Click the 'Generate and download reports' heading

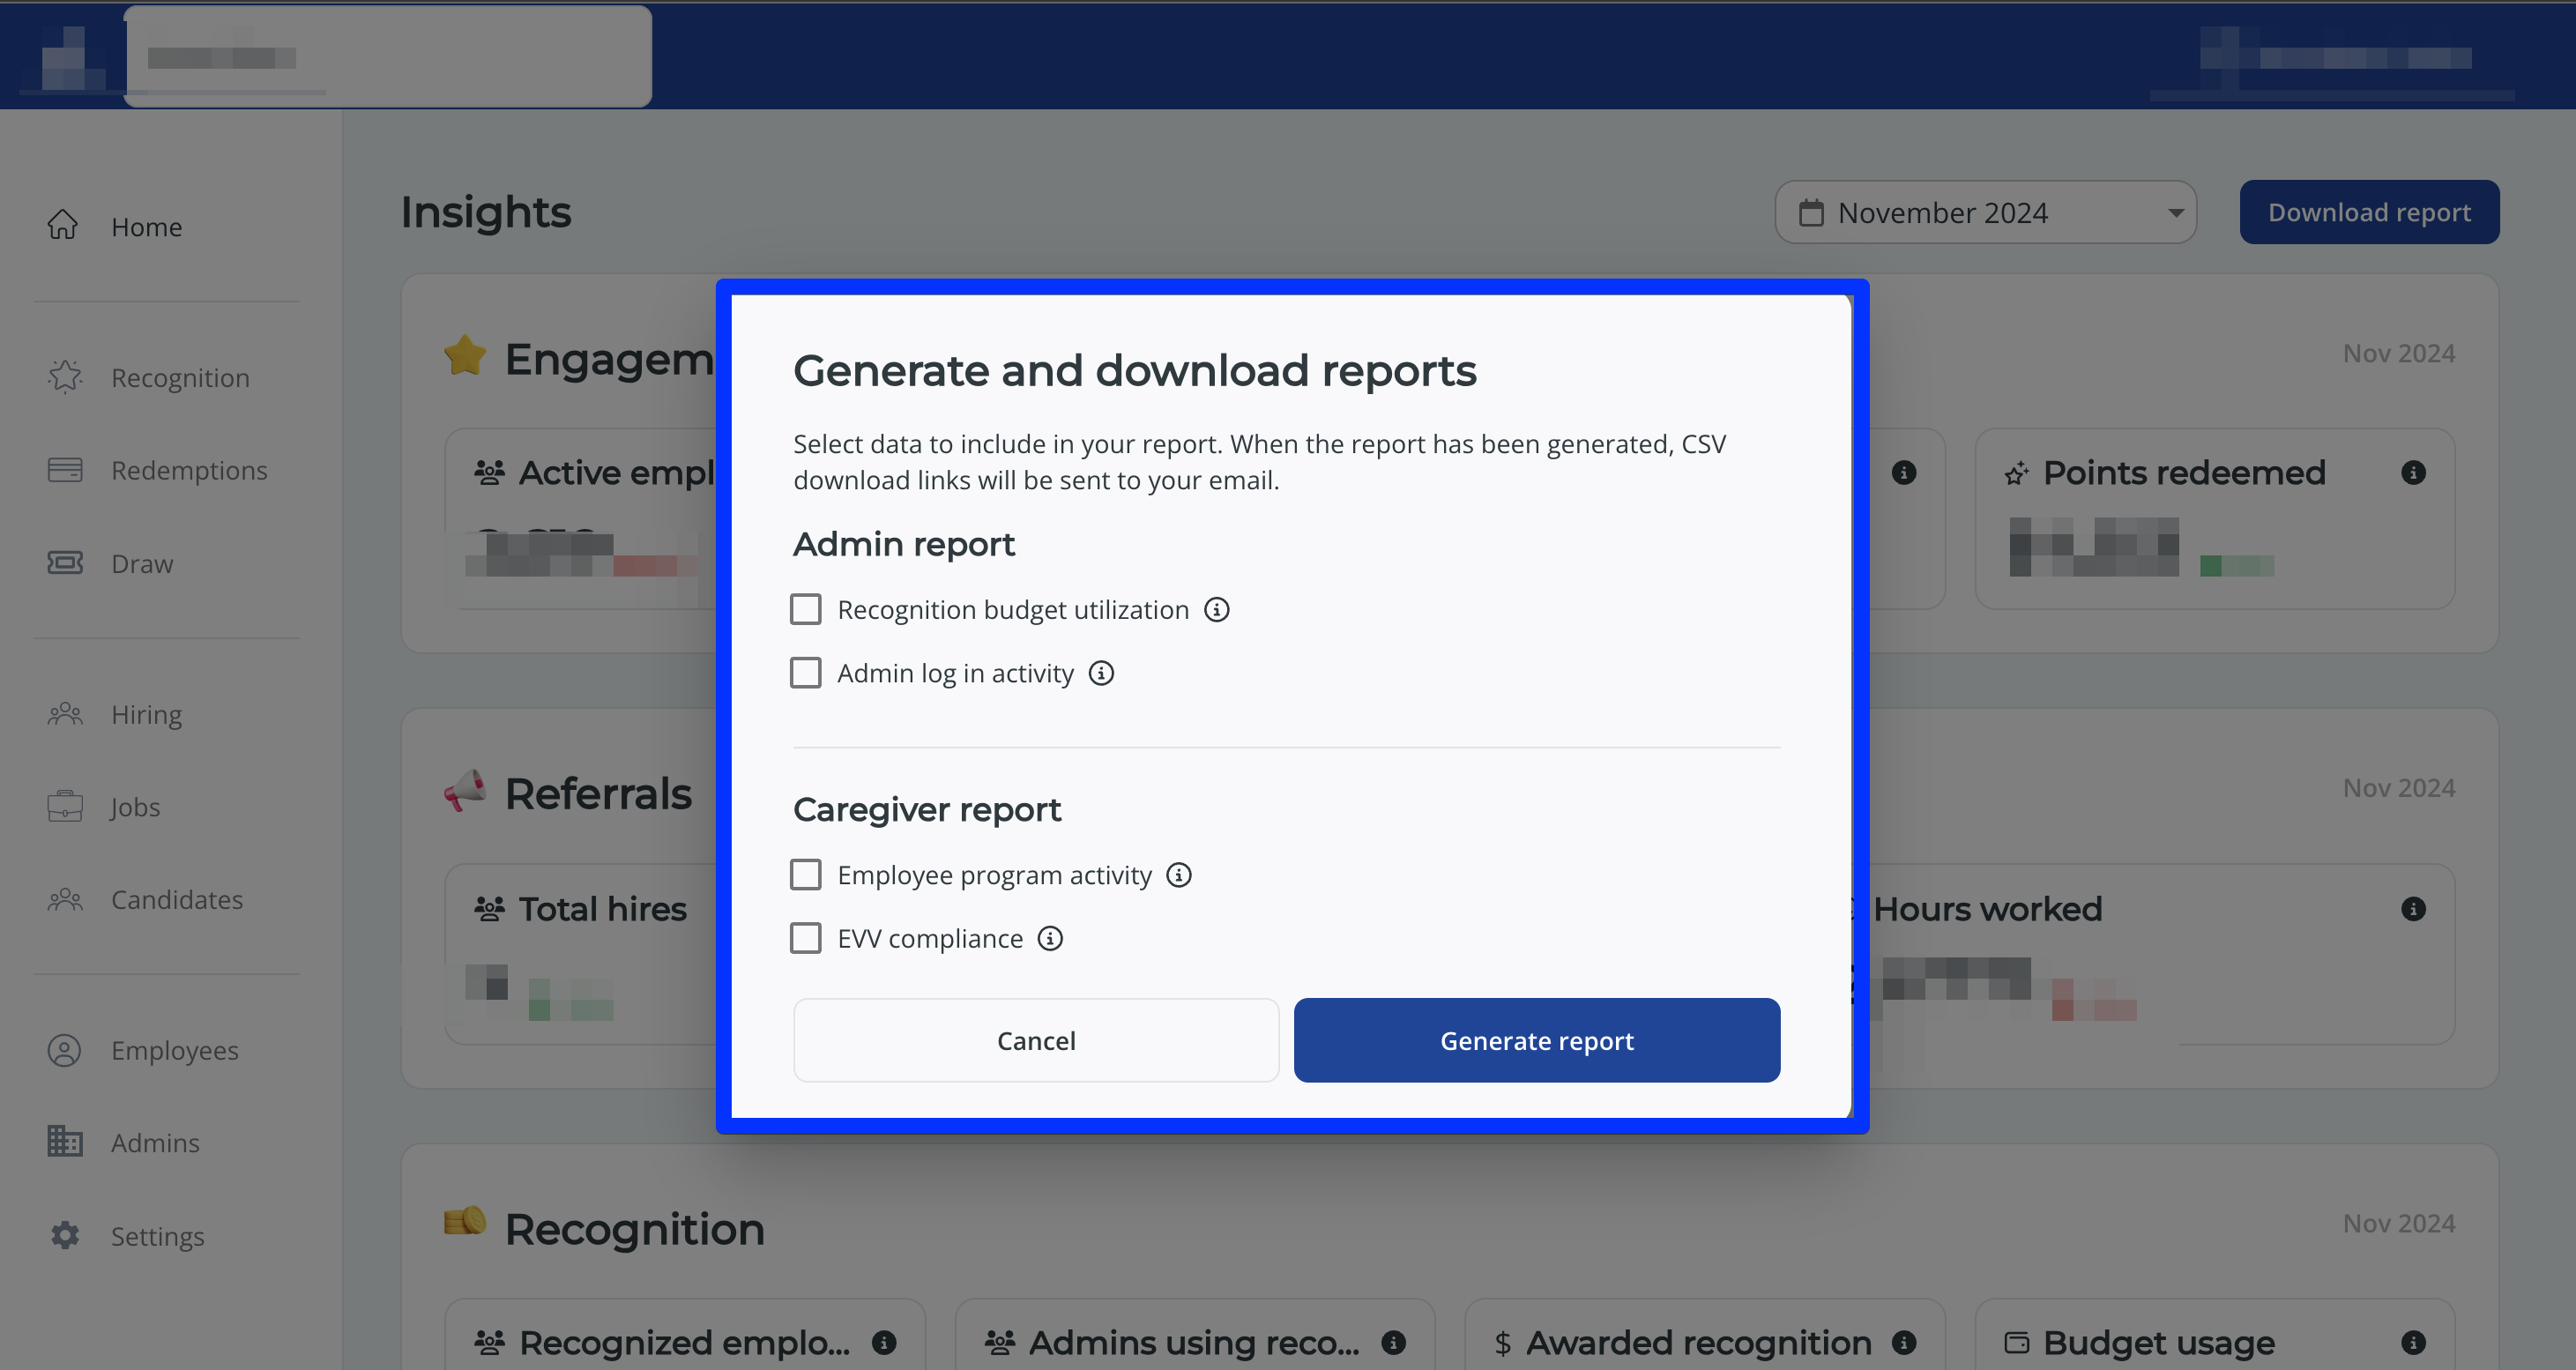pos(1135,370)
